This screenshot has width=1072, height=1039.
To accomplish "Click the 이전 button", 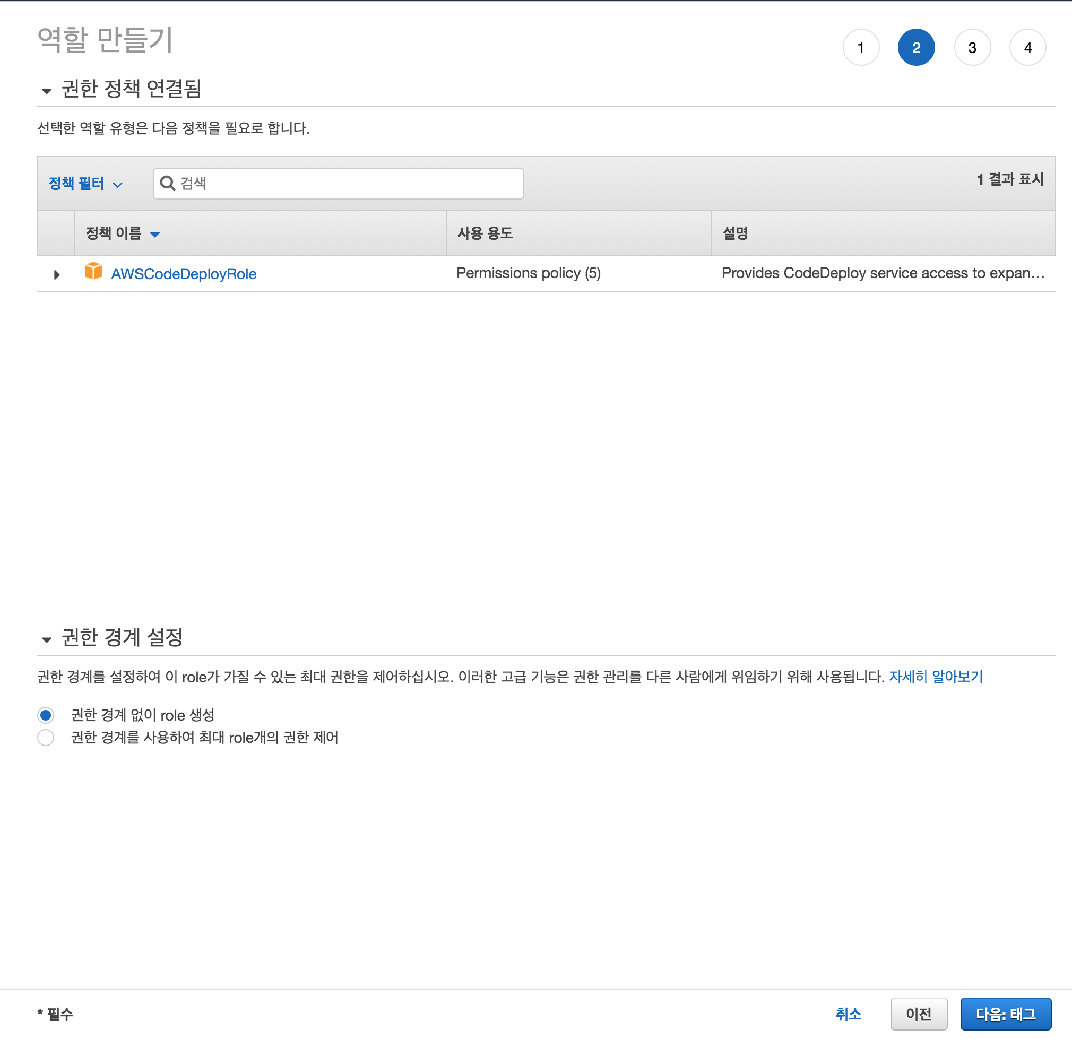I will click(918, 1014).
